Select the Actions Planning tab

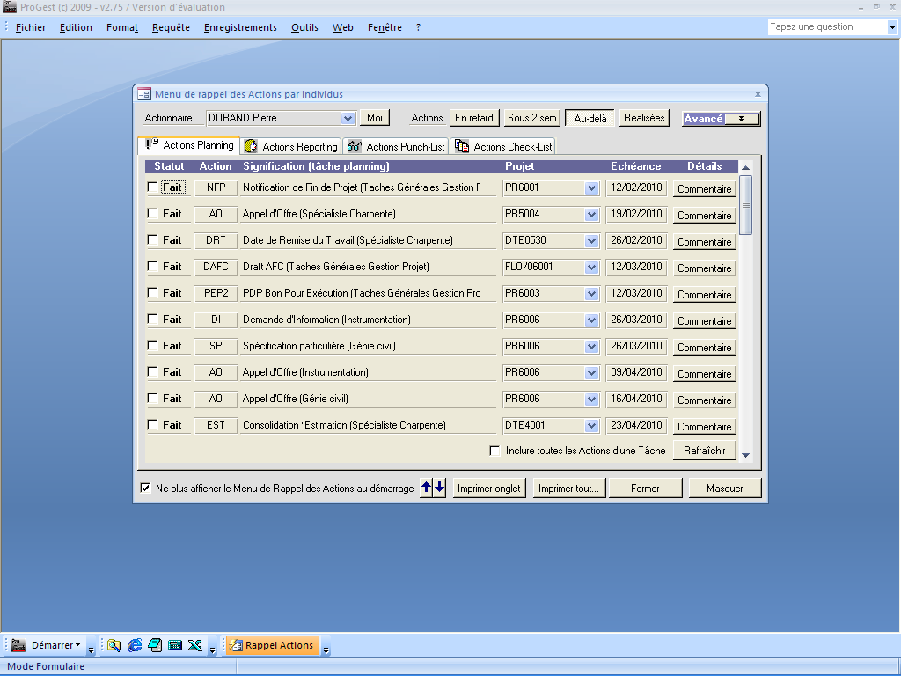pos(189,145)
